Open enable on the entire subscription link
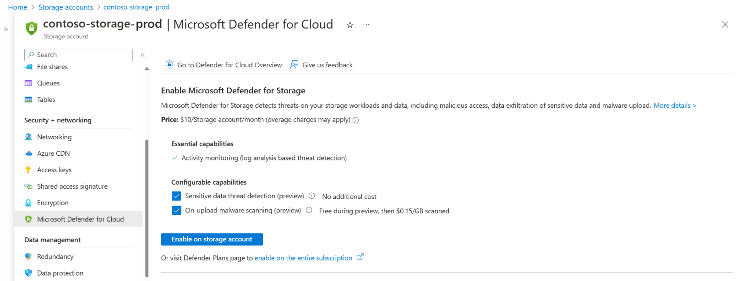The image size is (737, 281). [304, 258]
